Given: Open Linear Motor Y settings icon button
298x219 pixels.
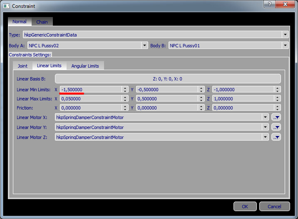Looking at the screenshot, I should [x=276, y=127].
